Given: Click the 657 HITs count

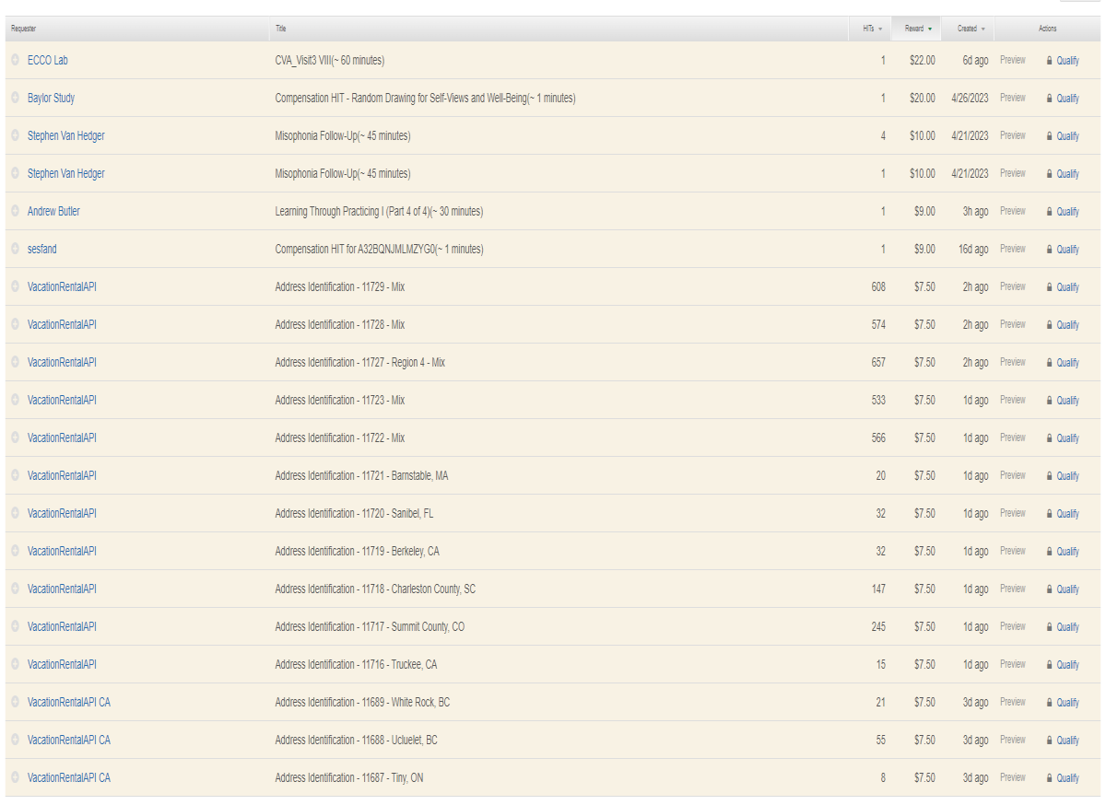Looking at the screenshot, I should (878, 362).
